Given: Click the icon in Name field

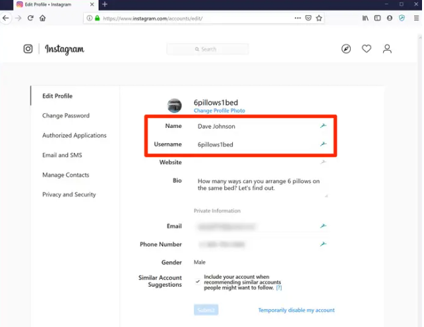Looking at the screenshot, I should [x=323, y=126].
